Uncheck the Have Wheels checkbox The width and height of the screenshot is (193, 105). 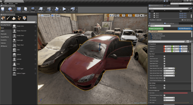click(x=164, y=88)
